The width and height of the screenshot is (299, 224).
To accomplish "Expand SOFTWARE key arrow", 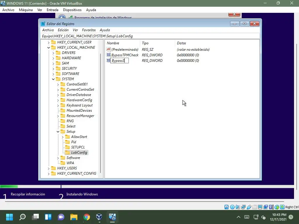I will click(x=53, y=74).
